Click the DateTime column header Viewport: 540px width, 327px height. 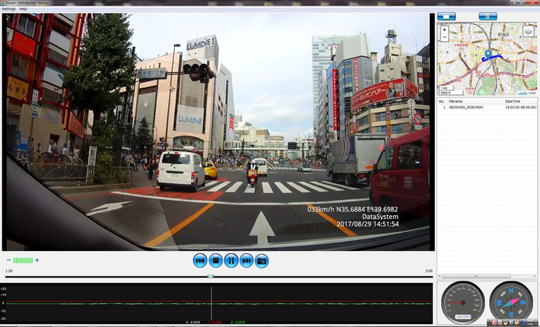(x=513, y=100)
